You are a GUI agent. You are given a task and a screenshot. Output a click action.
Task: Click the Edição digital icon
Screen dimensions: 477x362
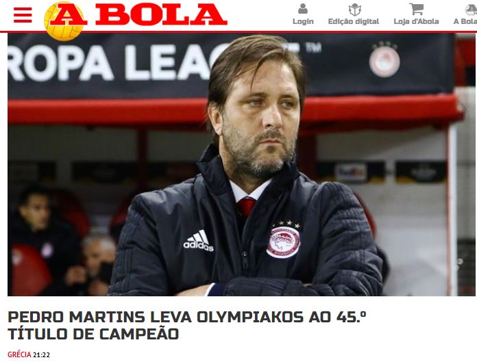354,10
